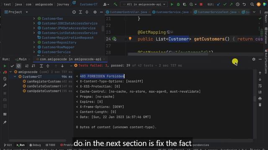The image size is (268, 150).
Task: Click Git Commit checkmark icon
Action: [225, 5]
